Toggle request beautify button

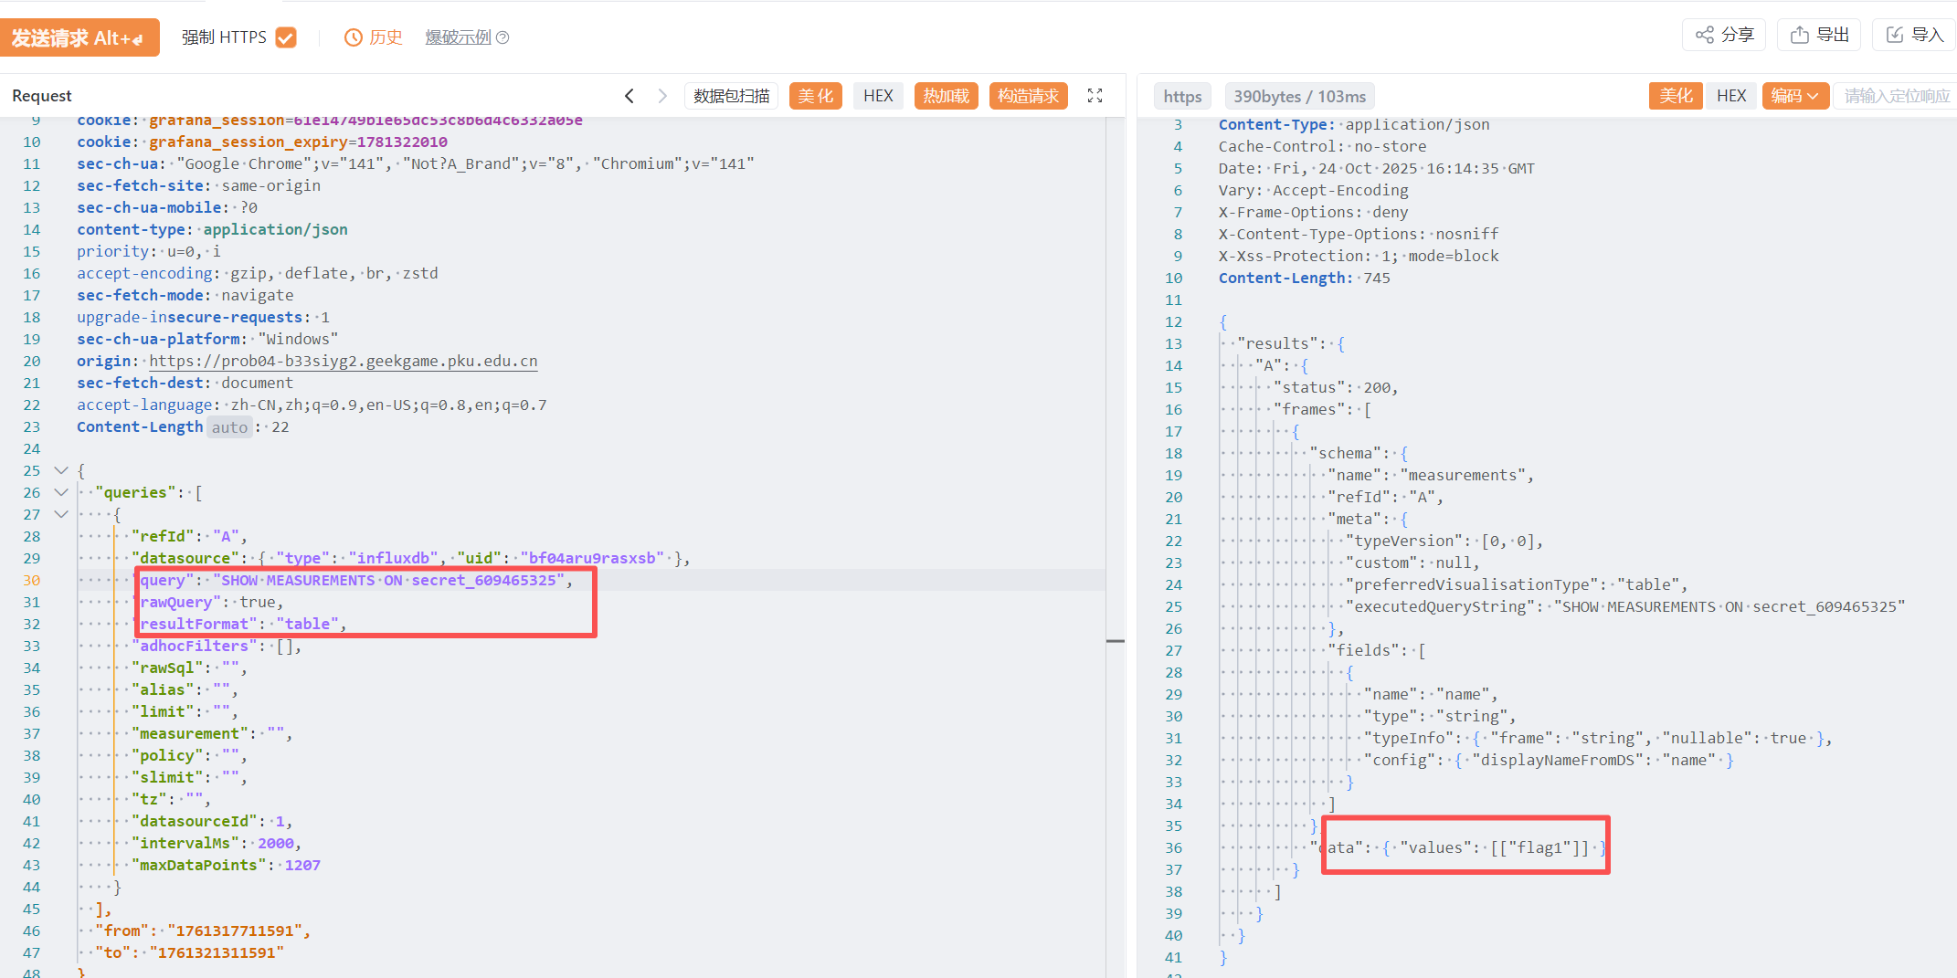coord(815,96)
